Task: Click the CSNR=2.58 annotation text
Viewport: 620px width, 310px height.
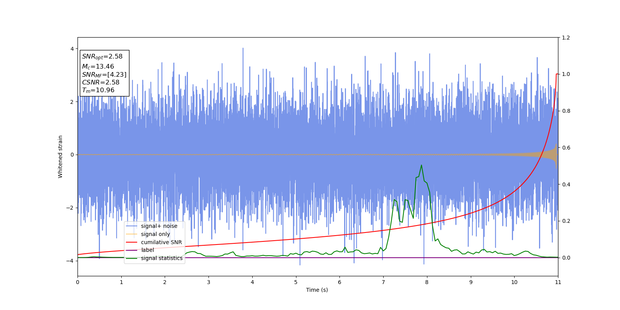Action: click(x=101, y=83)
